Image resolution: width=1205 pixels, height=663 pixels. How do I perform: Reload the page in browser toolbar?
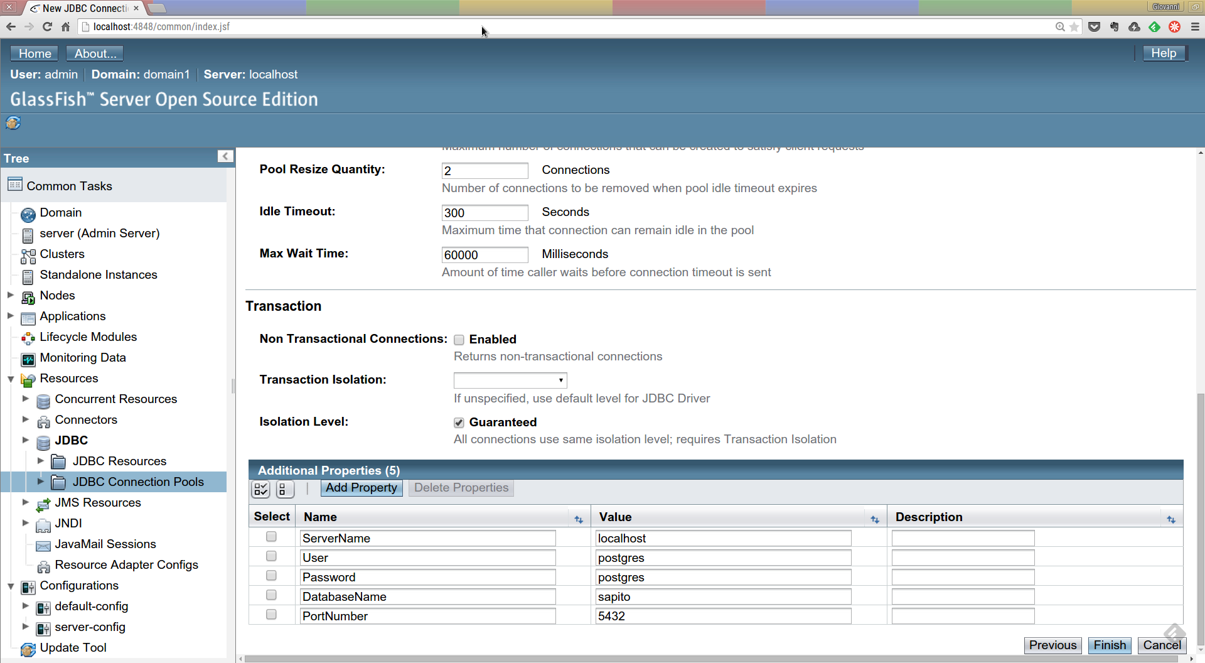(47, 26)
